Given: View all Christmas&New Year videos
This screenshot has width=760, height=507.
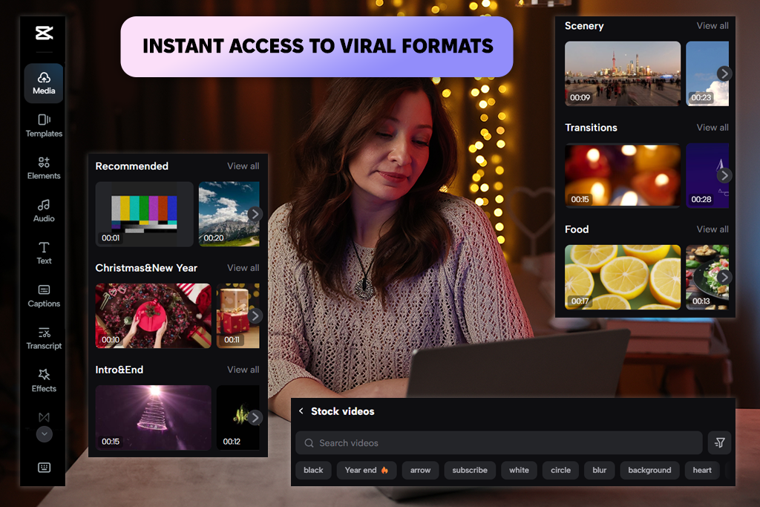Looking at the screenshot, I should pos(243,267).
